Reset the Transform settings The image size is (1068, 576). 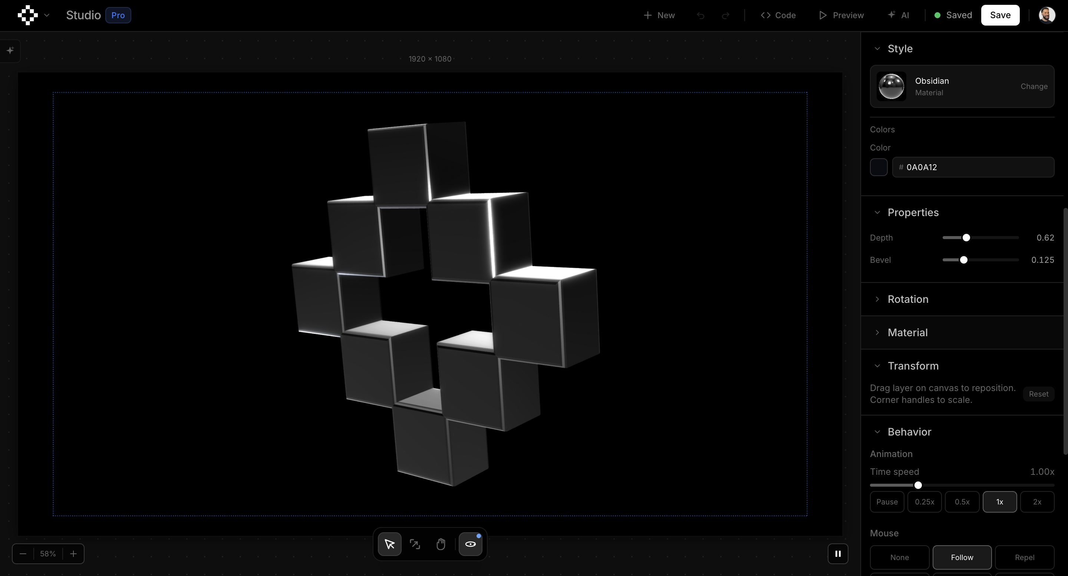click(1038, 394)
